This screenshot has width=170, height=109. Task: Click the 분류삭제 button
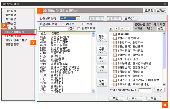coord(114,18)
